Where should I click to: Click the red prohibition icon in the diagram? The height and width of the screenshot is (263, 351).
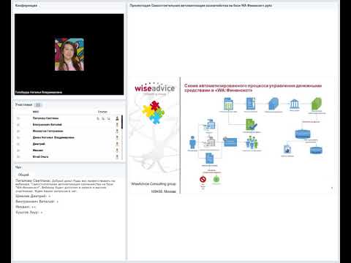pos(203,180)
